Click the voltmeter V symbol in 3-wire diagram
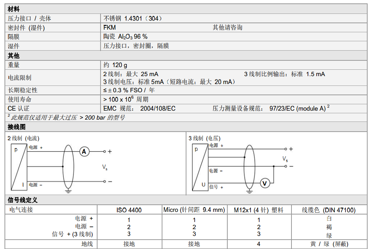 pos(265,183)
